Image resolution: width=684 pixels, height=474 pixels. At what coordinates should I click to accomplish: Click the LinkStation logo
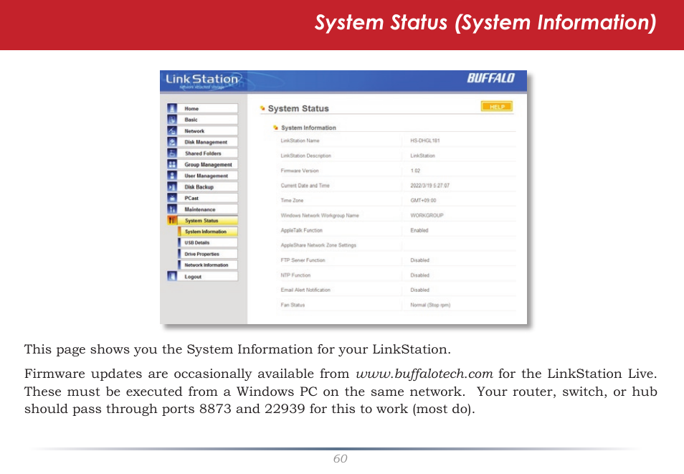click(x=202, y=80)
